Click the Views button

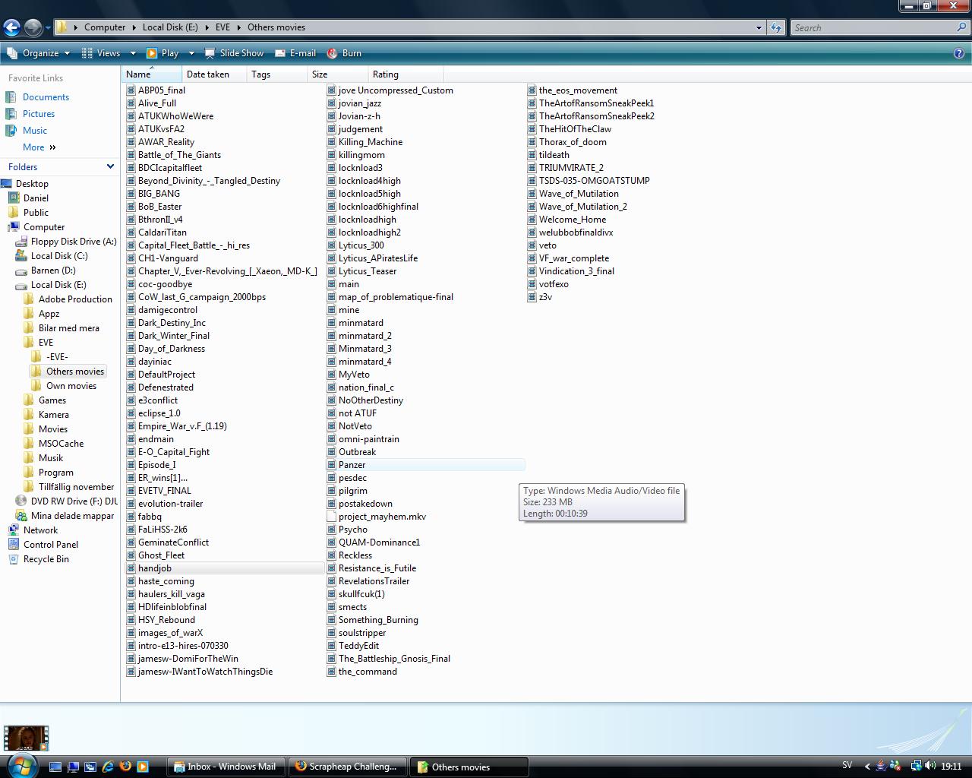[x=101, y=53]
